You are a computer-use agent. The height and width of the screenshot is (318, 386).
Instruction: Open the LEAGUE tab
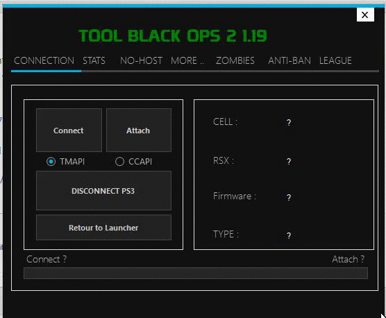335,60
